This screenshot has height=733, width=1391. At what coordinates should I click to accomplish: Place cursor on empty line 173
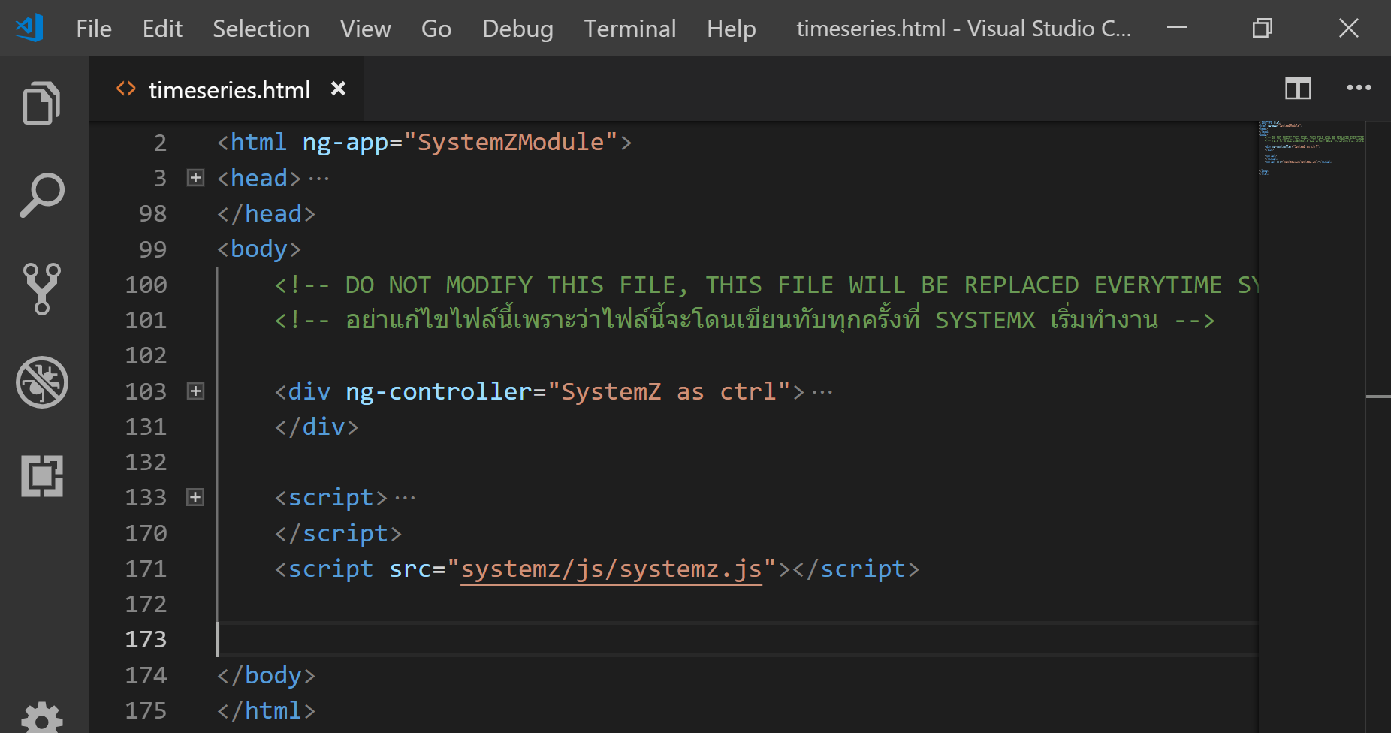tap(676, 639)
